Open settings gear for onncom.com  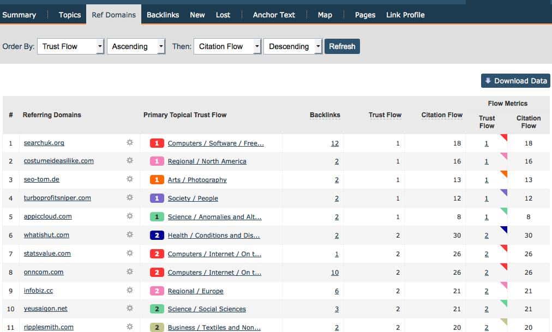coord(130,271)
